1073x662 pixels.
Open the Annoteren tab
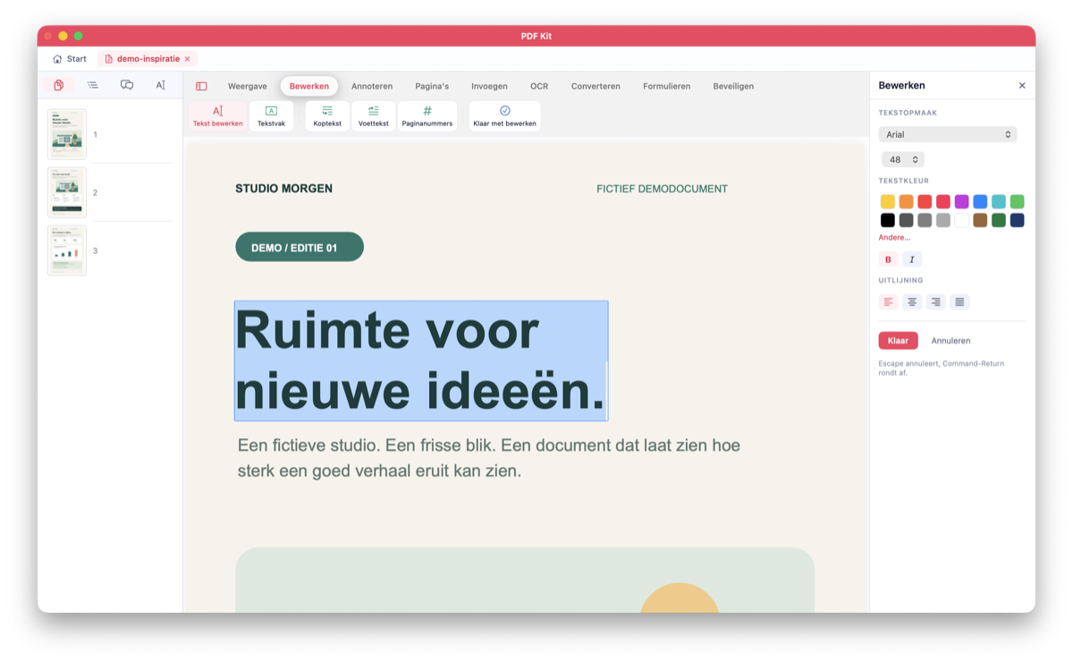(372, 86)
